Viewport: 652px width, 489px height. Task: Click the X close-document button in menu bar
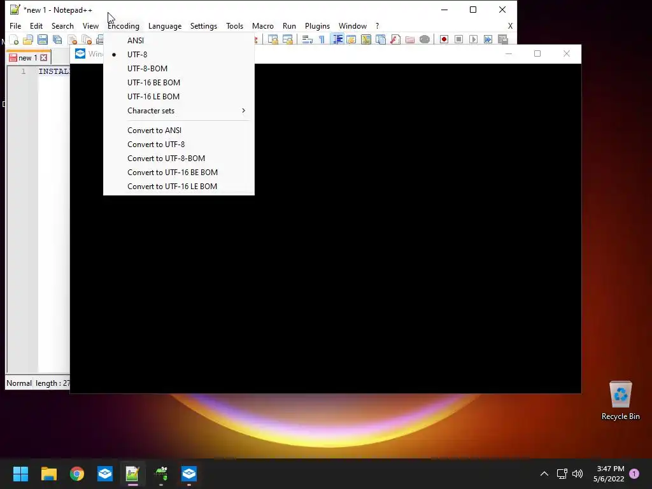(x=510, y=25)
